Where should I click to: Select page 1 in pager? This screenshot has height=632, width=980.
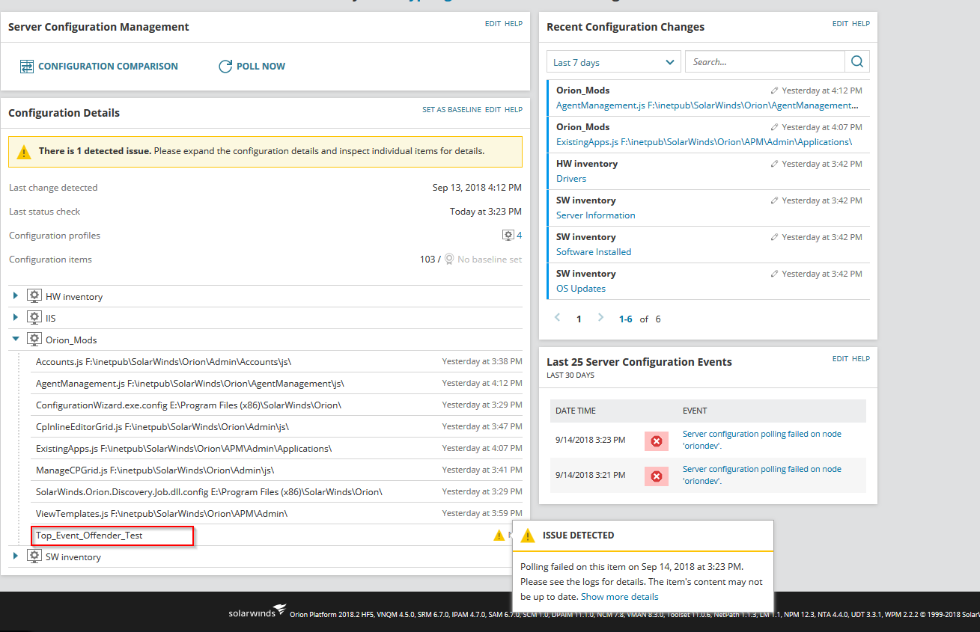579,319
